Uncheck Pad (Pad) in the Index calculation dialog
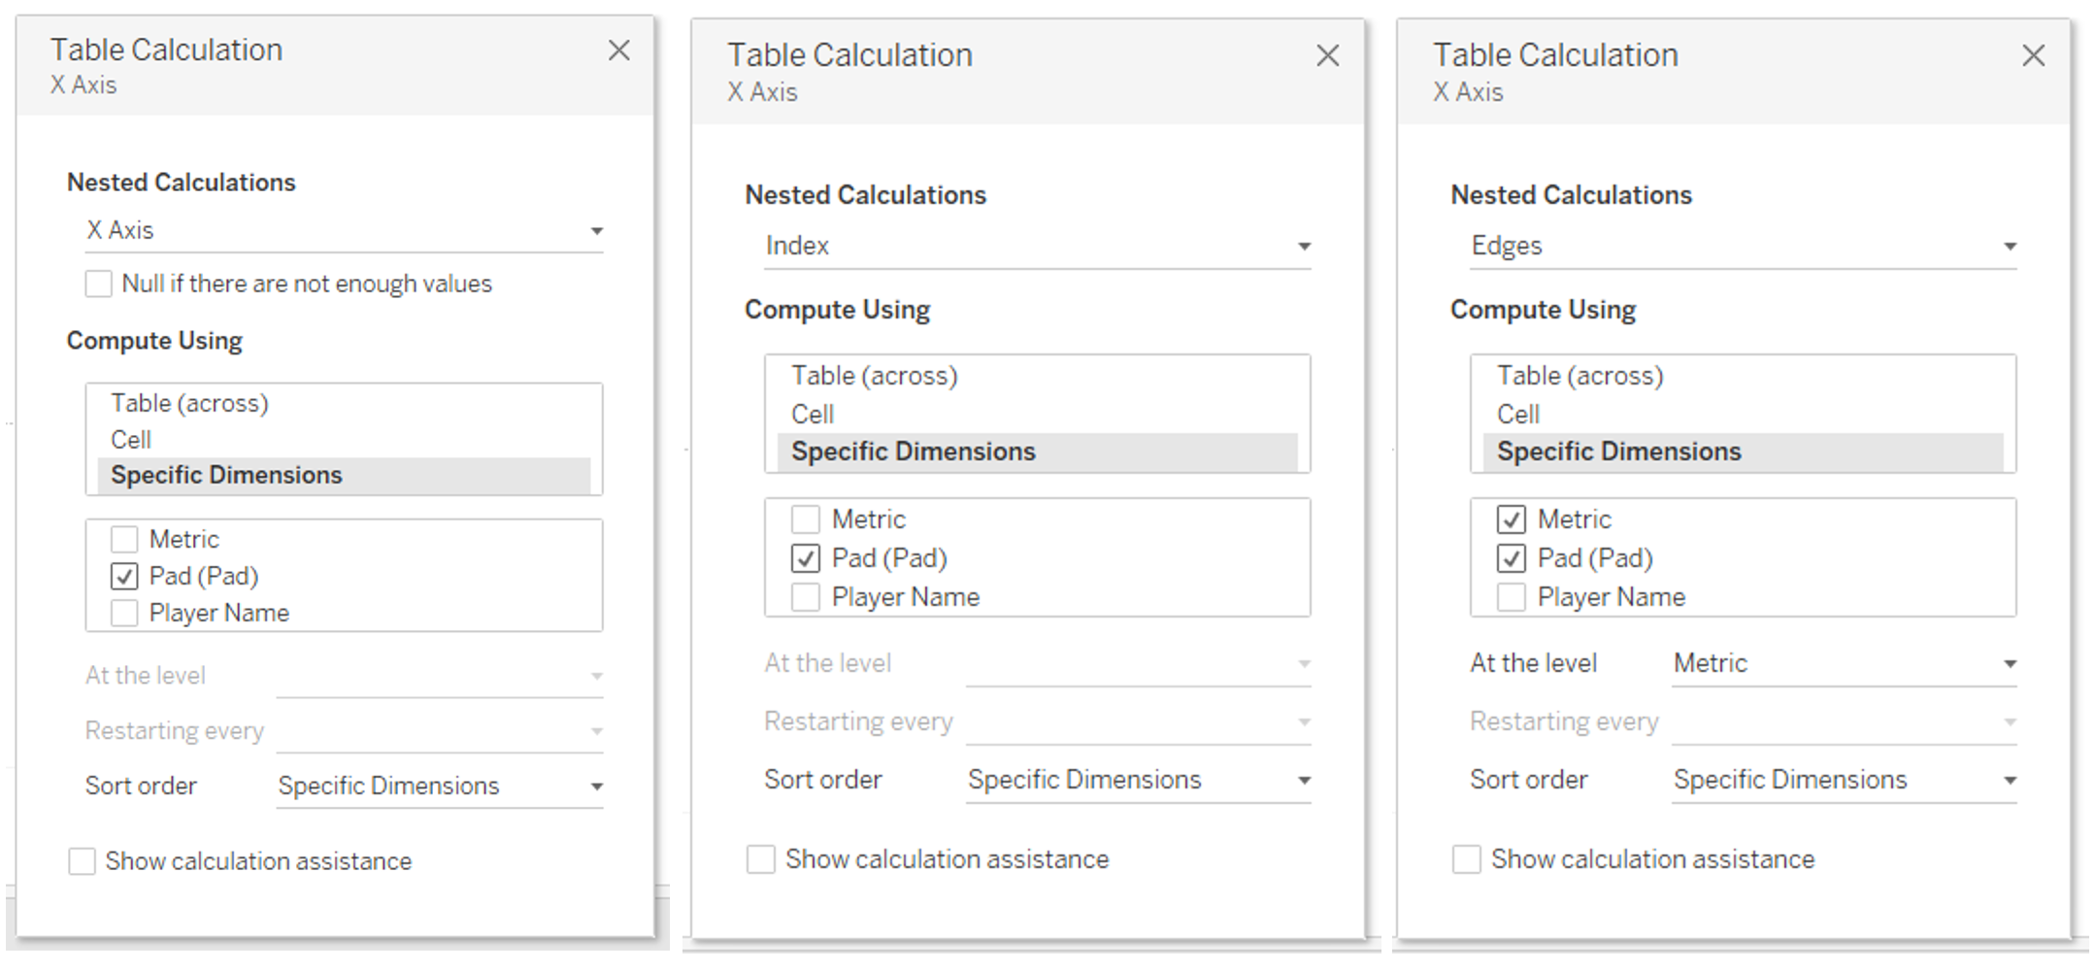The width and height of the screenshot is (2096, 971). (805, 558)
